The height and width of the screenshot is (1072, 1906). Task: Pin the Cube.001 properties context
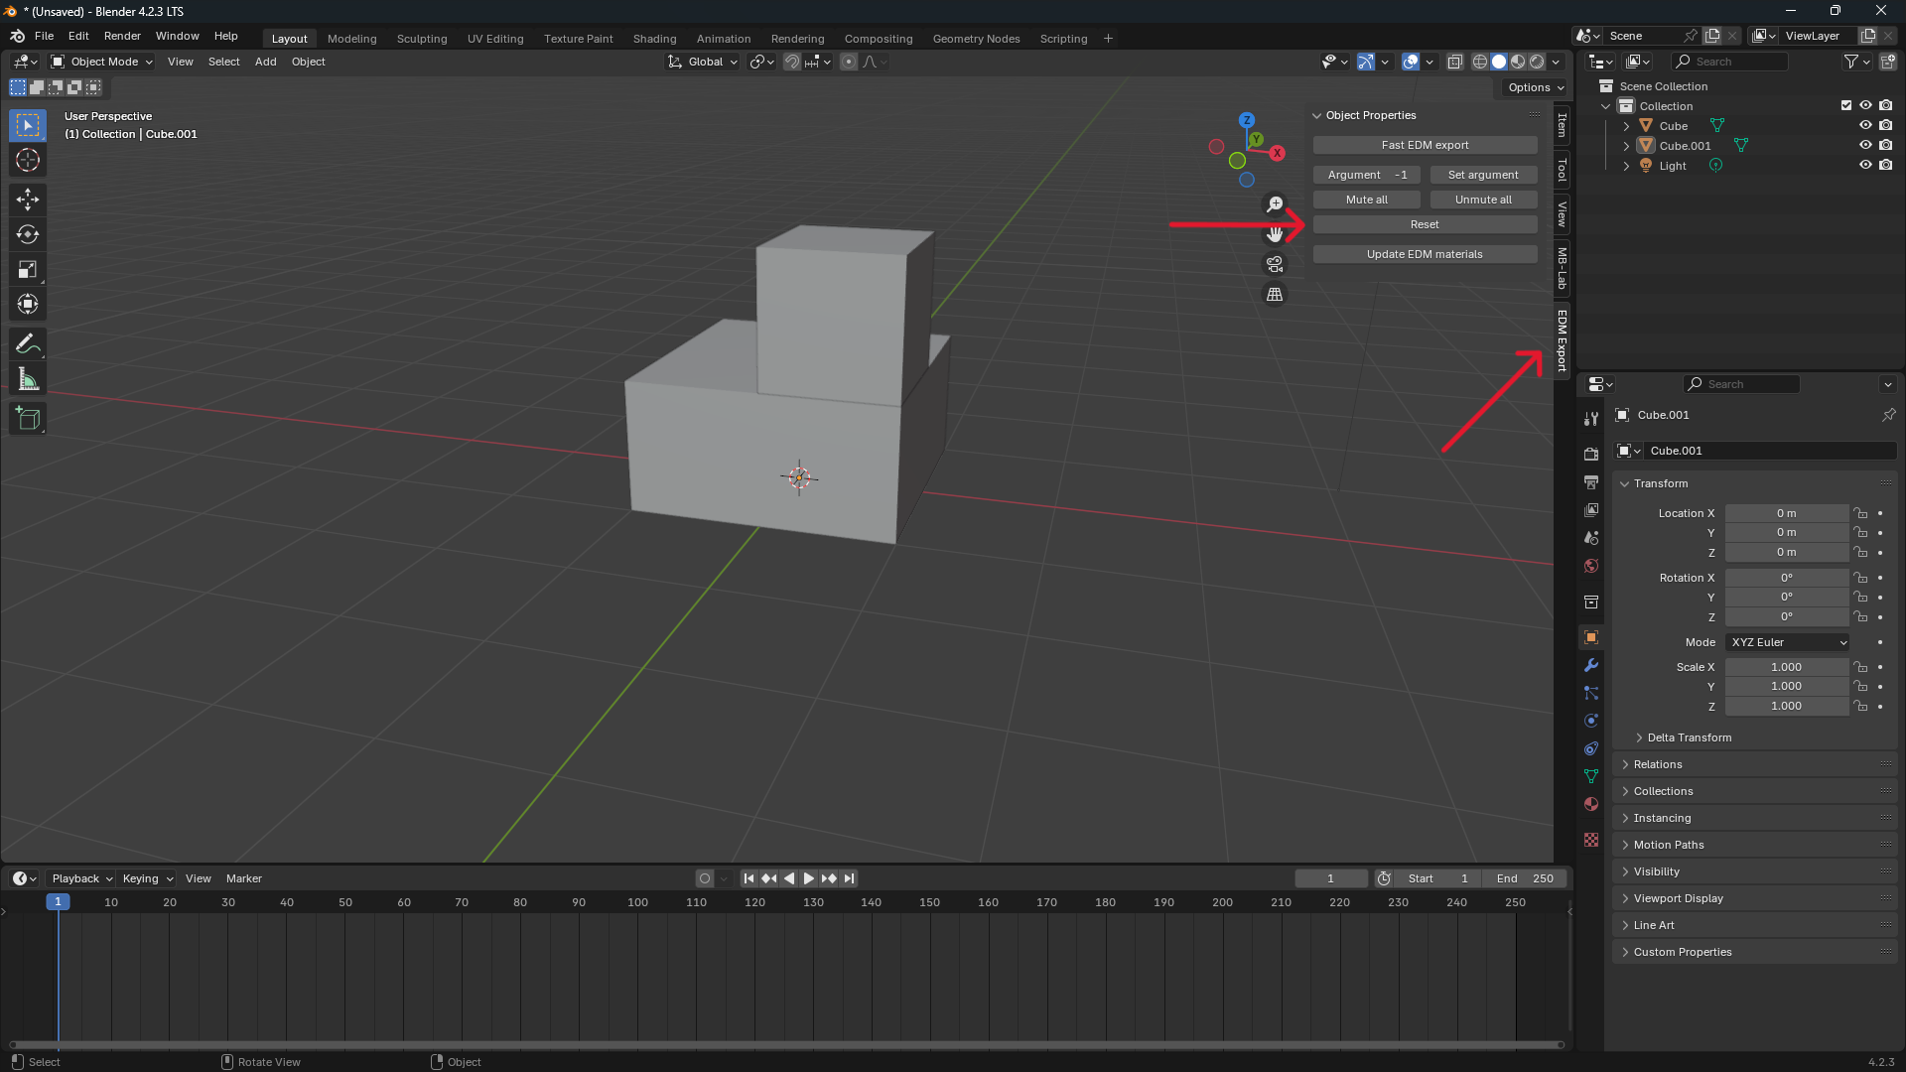pyautogui.click(x=1888, y=415)
